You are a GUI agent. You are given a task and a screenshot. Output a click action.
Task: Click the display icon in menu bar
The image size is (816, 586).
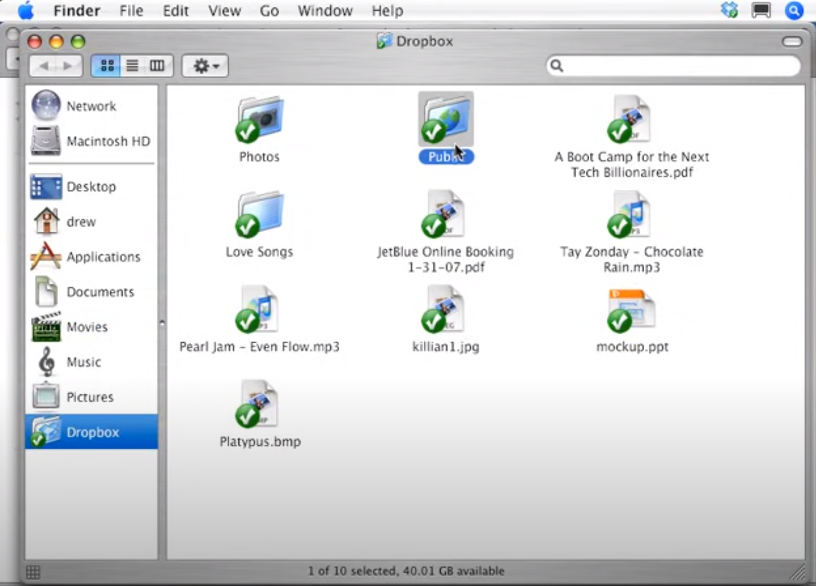pos(761,10)
